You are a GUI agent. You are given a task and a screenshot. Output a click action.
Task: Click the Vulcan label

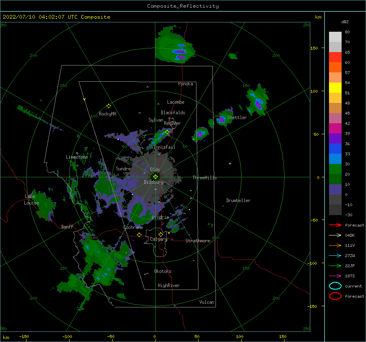(207, 302)
